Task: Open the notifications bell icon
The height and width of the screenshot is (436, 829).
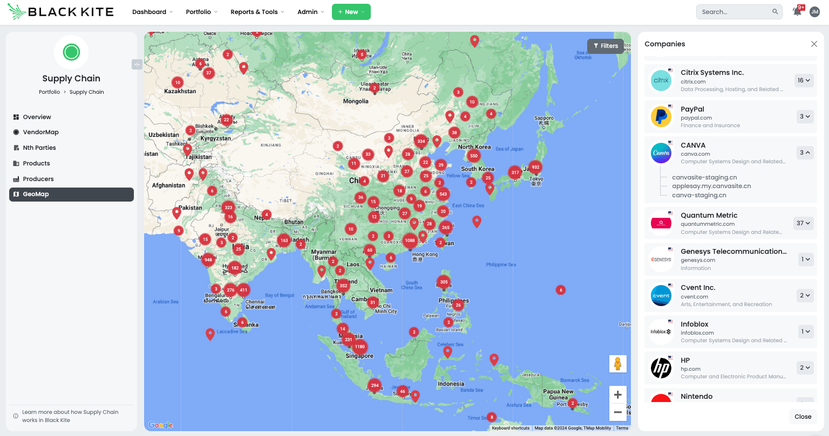Action: click(797, 11)
